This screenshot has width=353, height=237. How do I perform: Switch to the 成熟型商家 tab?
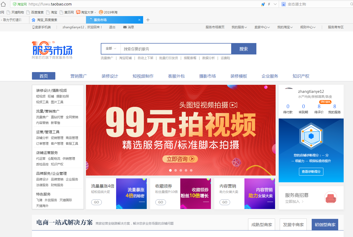(x=262, y=225)
